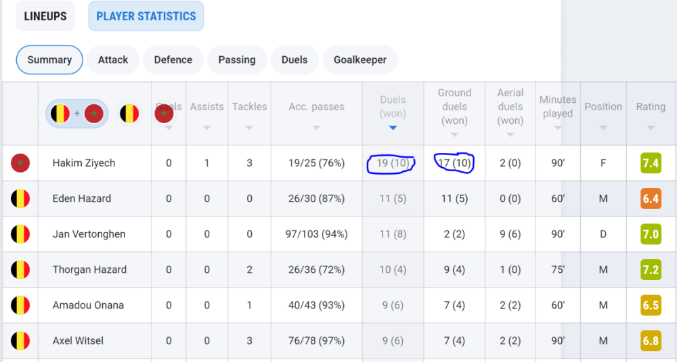Screen dimensions: 677x362
Task: Select both teams combined flag filter
Action: click(77, 113)
